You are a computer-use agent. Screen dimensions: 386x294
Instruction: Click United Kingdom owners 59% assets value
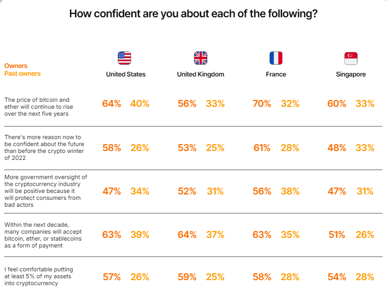tap(187, 277)
